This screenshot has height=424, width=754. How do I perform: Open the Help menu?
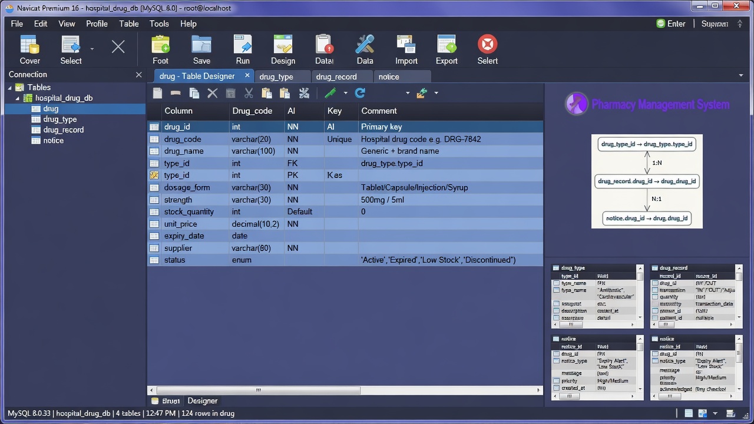pos(188,24)
